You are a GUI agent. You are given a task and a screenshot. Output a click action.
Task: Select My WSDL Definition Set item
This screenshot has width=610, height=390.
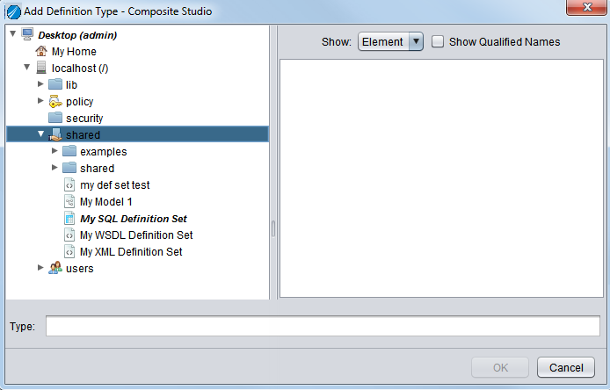coord(136,235)
